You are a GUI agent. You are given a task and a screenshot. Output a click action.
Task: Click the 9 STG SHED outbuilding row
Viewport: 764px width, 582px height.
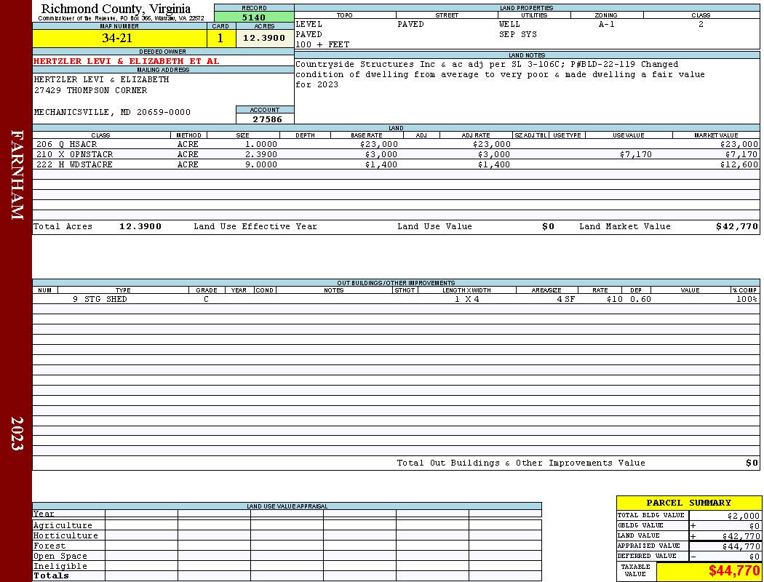[396, 299]
